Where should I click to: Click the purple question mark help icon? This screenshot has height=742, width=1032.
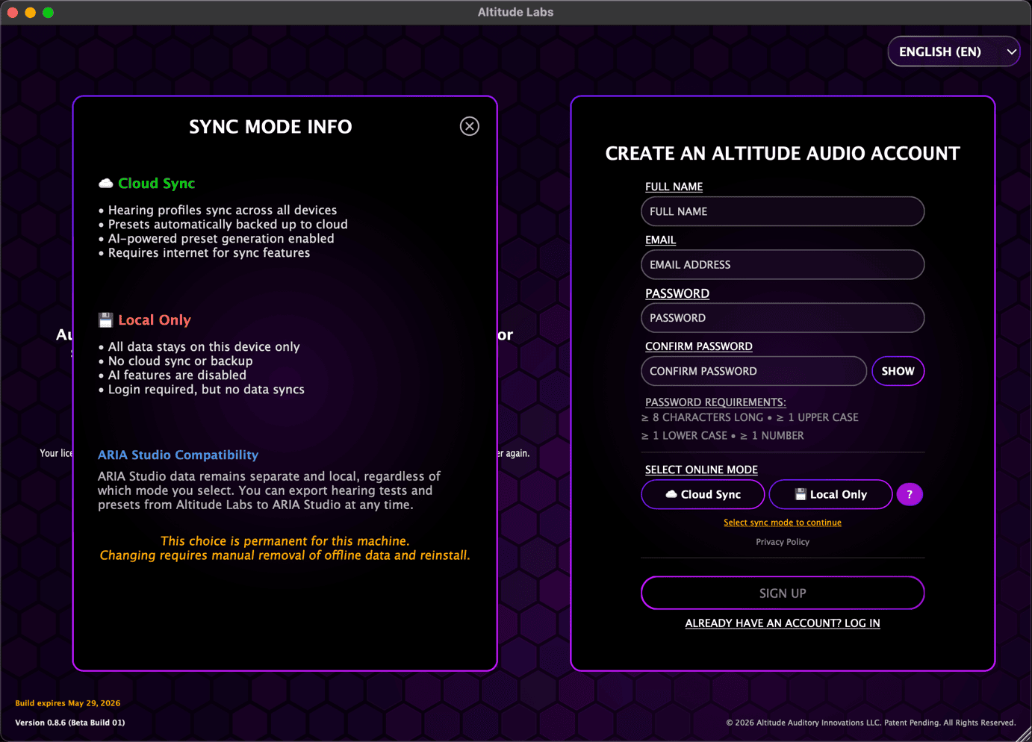[909, 494]
